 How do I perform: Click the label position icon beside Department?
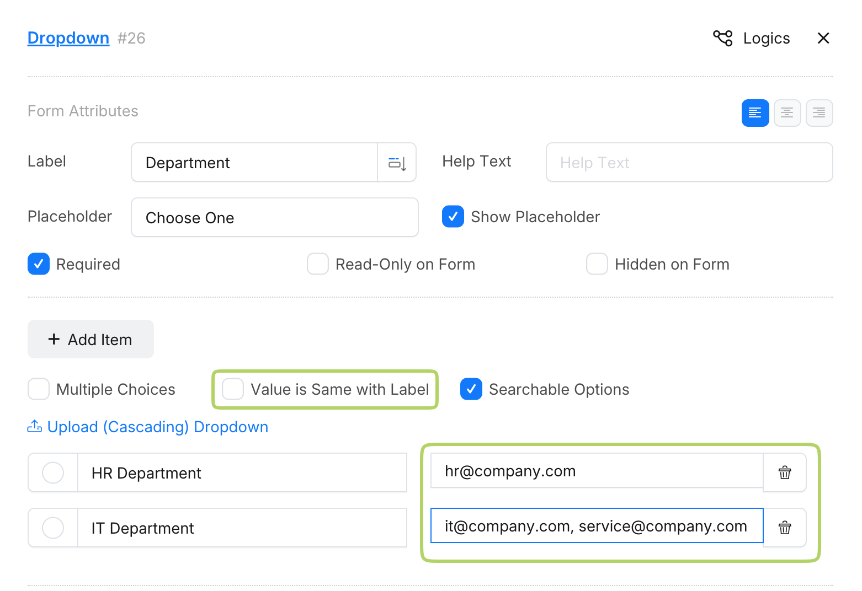[397, 163]
